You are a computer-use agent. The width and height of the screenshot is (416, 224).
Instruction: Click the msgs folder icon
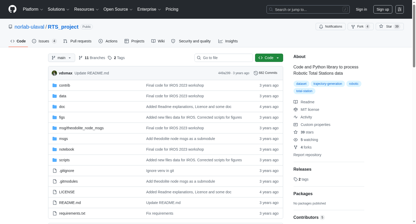click(x=55, y=139)
